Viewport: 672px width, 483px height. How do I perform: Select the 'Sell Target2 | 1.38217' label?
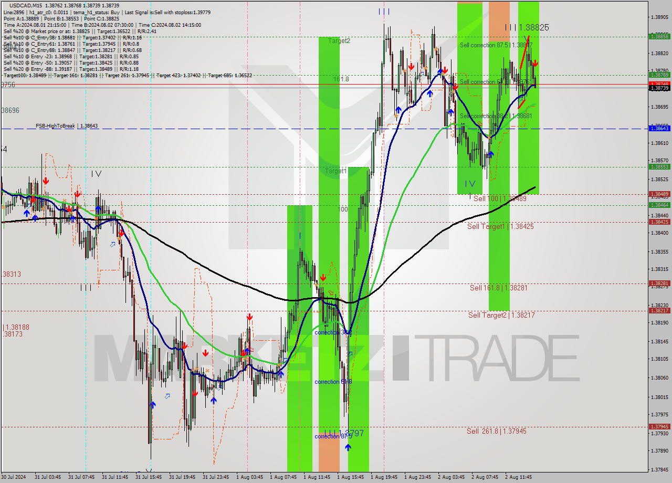[501, 315]
